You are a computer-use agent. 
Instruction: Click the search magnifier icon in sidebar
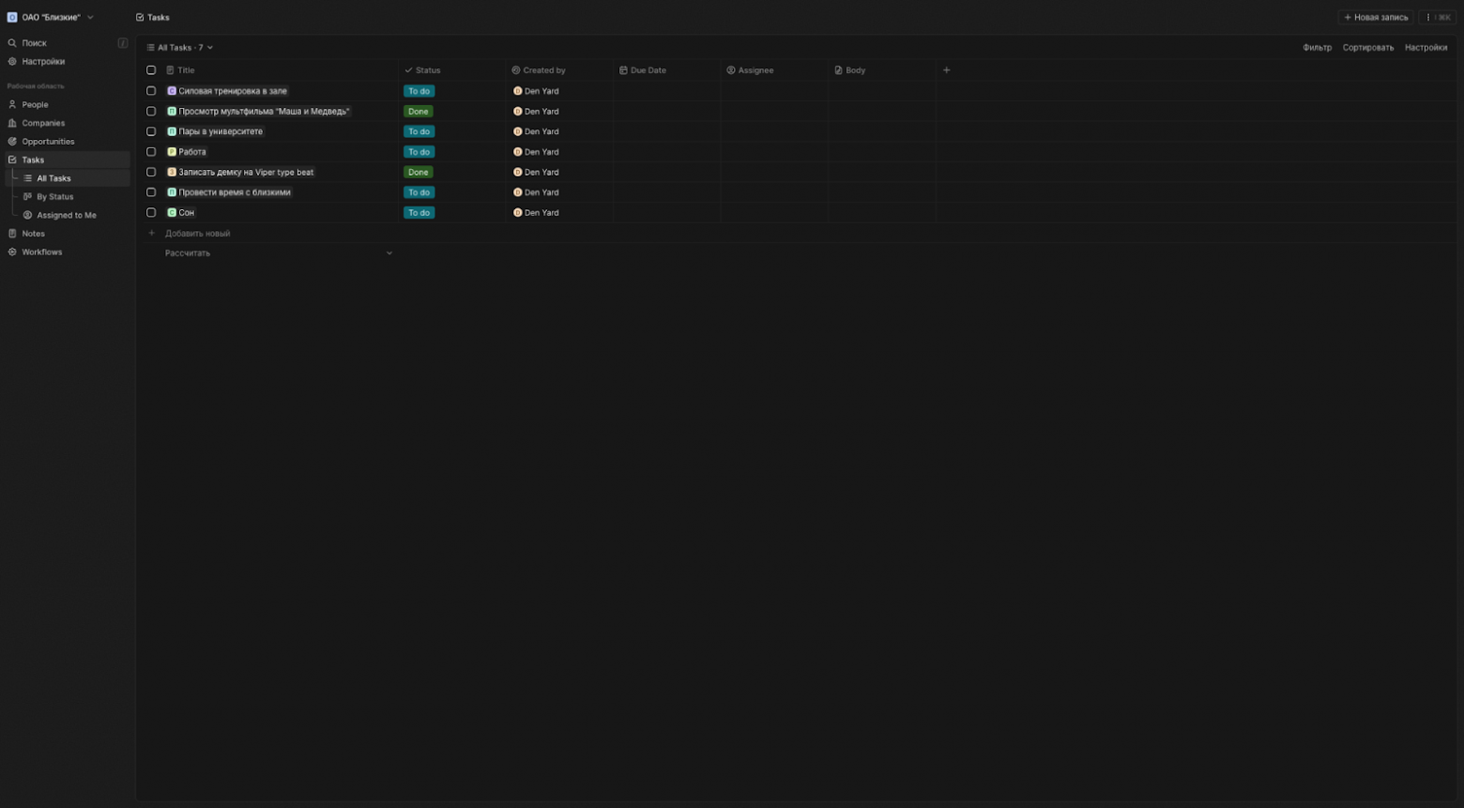[12, 43]
